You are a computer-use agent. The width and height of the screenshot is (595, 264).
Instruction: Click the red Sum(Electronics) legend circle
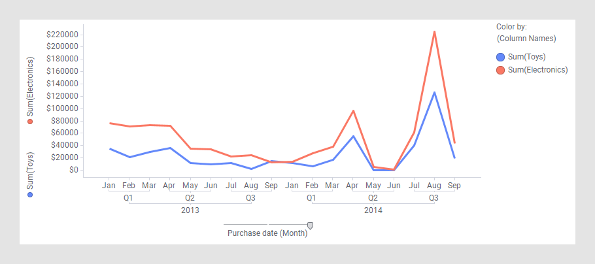point(501,70)
